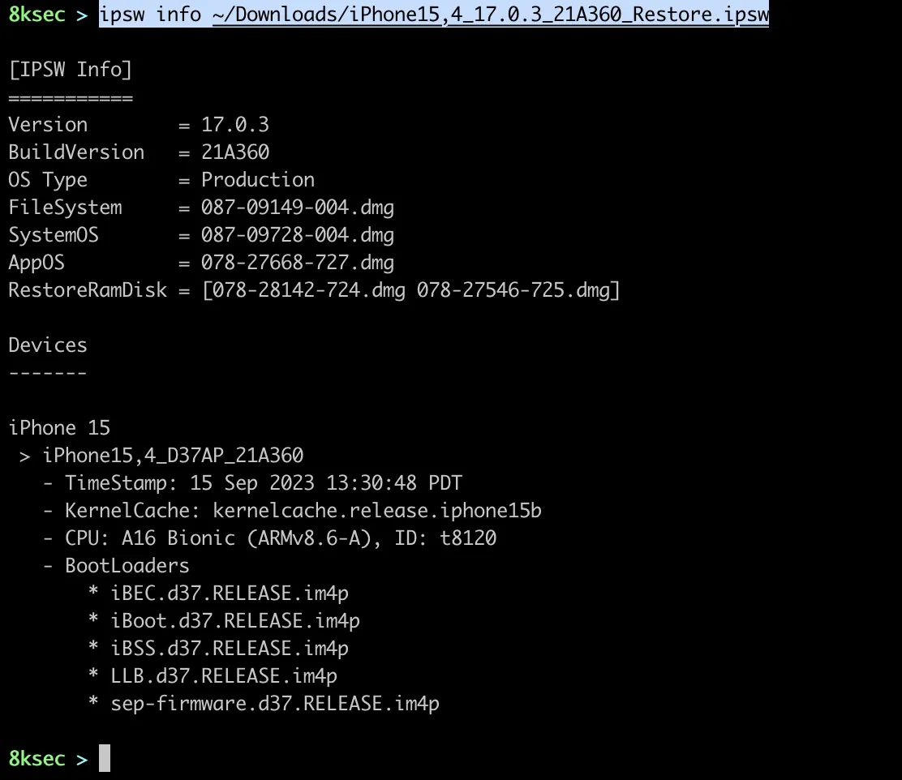Image resolution: width=902 pixels, height=780 pixels.
Task: Select the Version value 17.0.3
Action: coord(235,125)
